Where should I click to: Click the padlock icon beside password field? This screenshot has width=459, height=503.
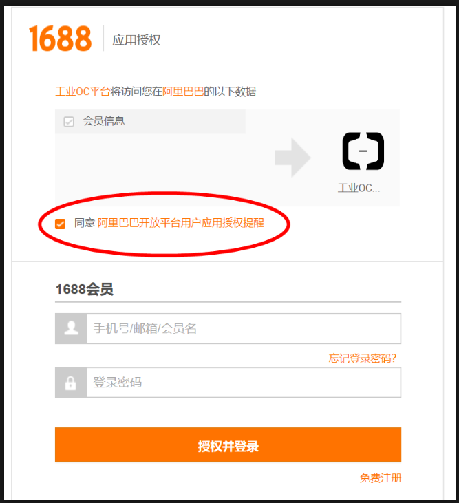pos(71,383)
